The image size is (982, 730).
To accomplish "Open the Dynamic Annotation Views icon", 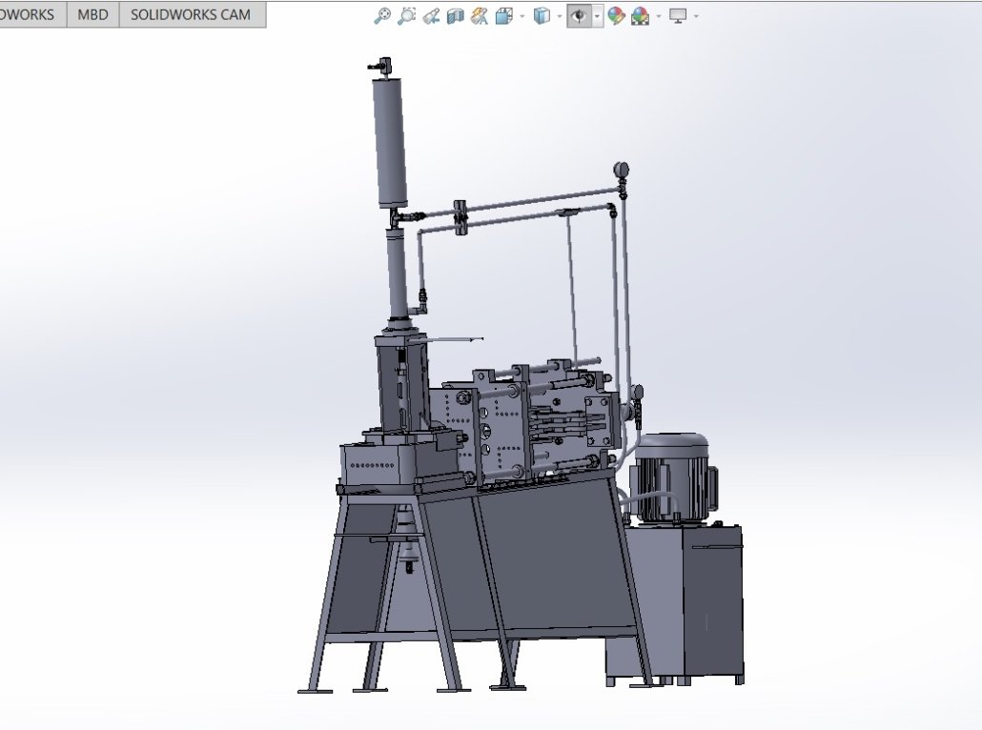I will 480,16.
